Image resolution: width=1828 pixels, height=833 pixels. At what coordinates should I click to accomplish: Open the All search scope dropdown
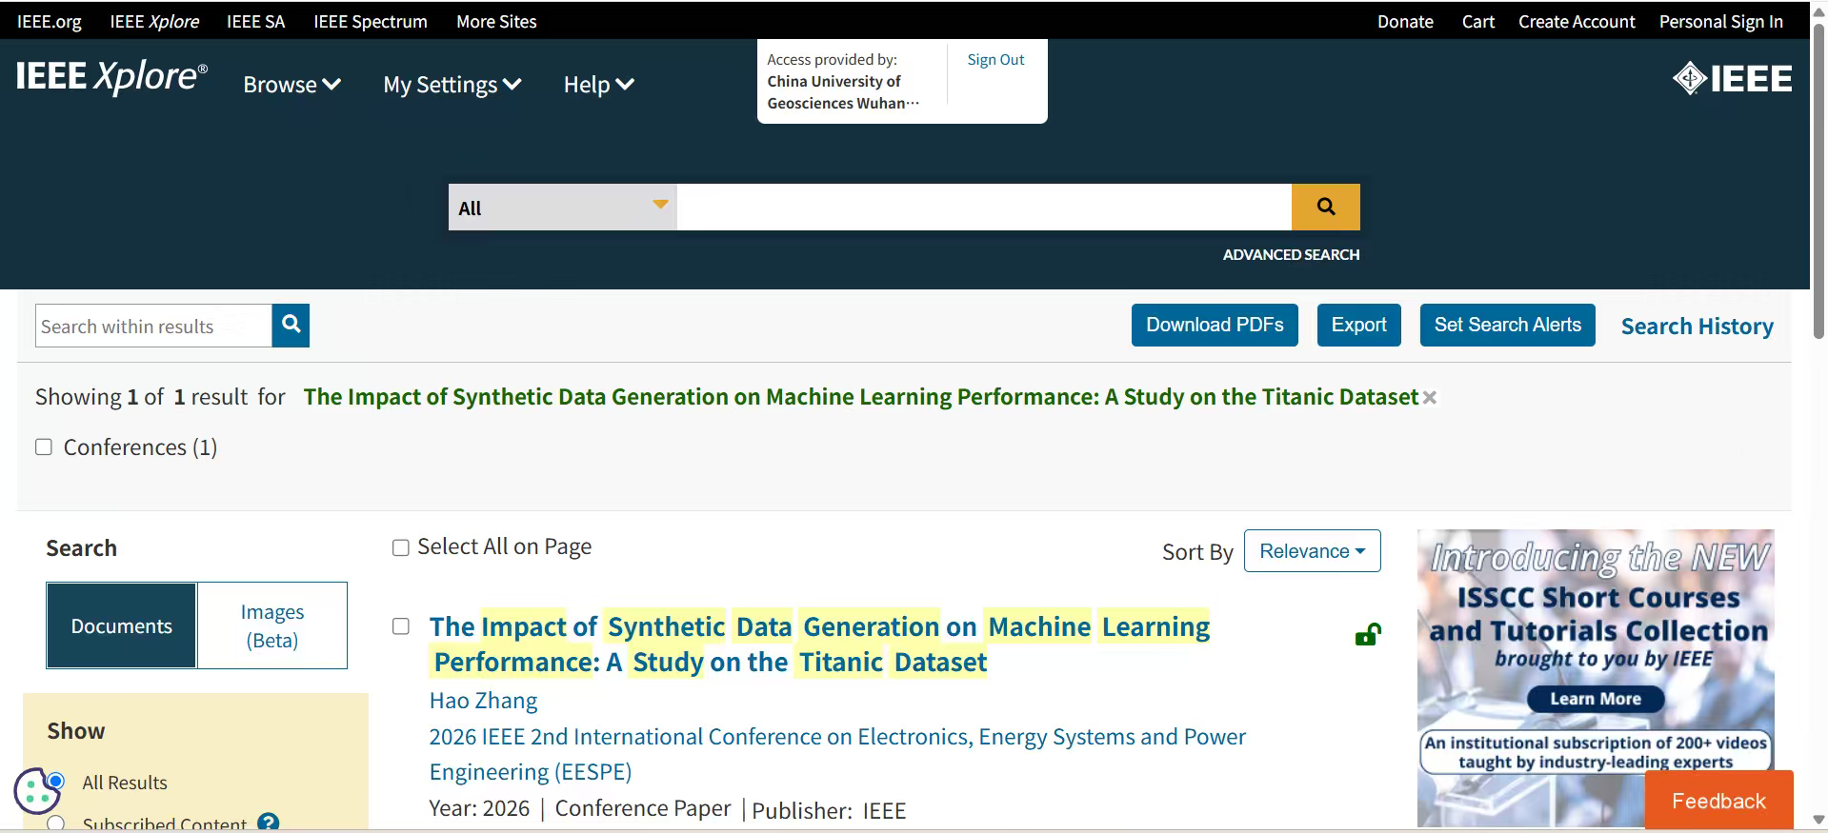[x=563, y=208]
